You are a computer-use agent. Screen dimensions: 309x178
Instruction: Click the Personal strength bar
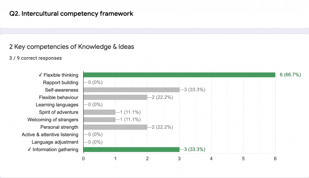pyautogui.click(x=115, y=127)
